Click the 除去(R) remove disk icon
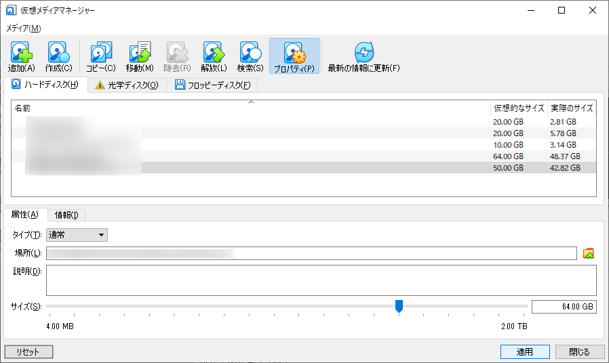This screenshot has height=363, width=609. [178, 52]
